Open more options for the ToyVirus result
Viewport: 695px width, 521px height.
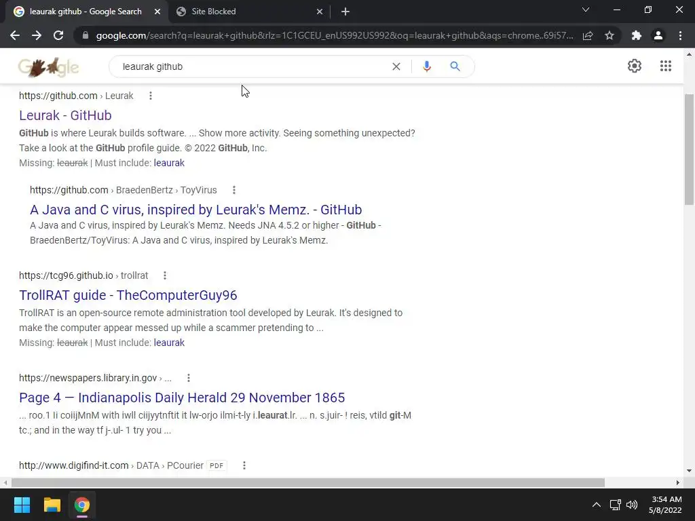[234, 190]
